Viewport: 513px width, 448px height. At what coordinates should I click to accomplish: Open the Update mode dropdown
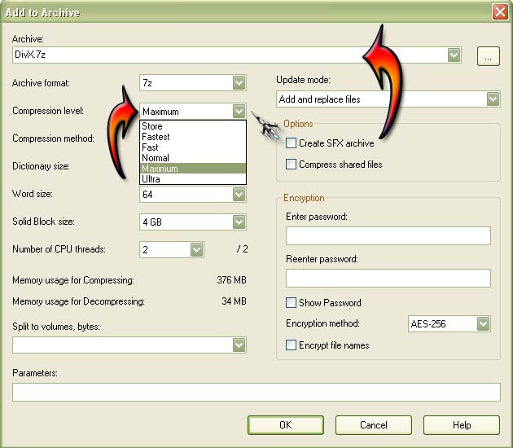pyautogui.click(x=493, y=99)
